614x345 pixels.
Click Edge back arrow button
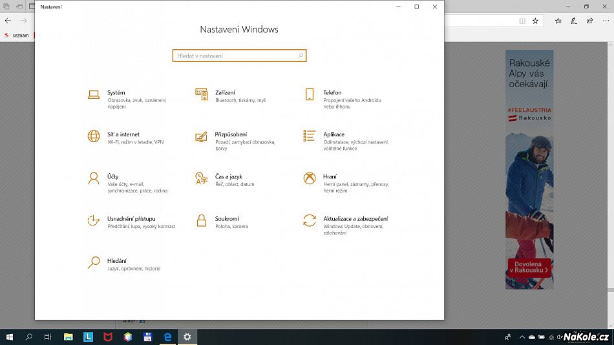pos(8,21)
